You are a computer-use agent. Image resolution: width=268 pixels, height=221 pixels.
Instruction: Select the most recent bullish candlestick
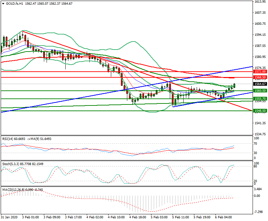click(x=234, y=86)
